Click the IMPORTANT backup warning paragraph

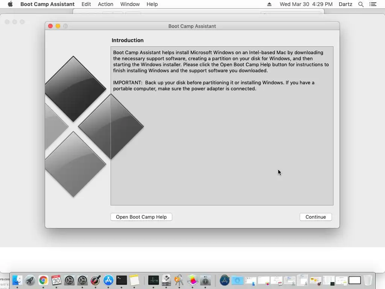(x=214, y=85)
